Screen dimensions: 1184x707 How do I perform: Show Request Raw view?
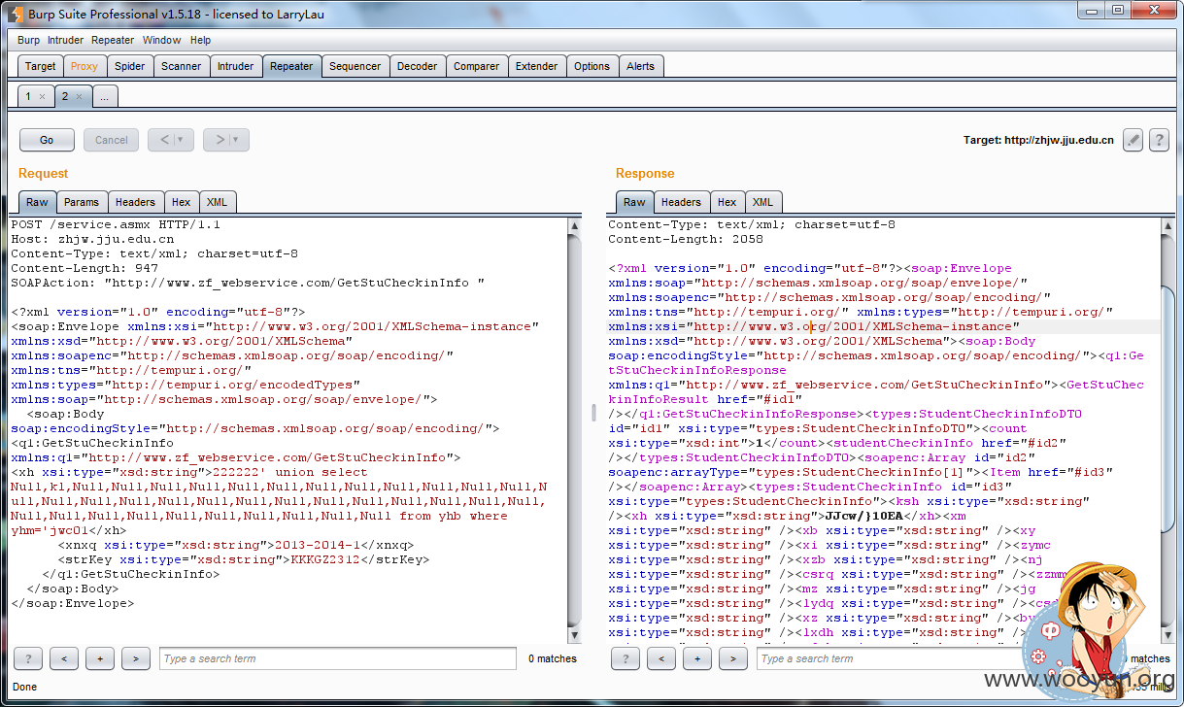coord(37,202)
